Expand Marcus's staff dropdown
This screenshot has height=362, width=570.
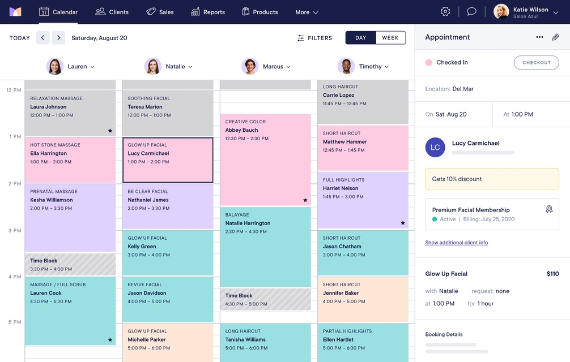pyautogui.click(x=288, y=67)
